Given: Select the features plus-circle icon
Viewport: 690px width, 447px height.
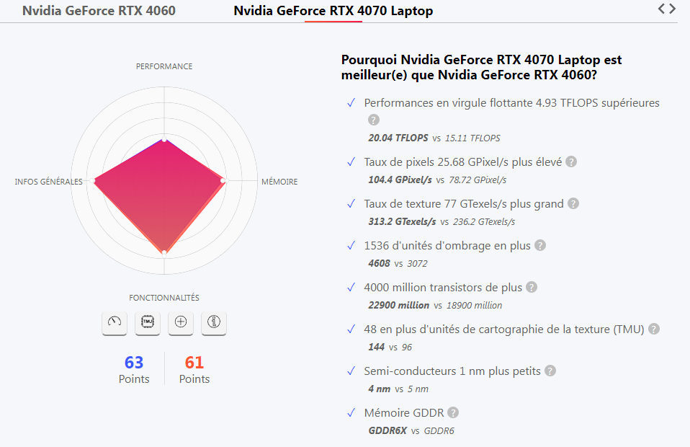Looking at the screenshot, I should click(180, 323).
